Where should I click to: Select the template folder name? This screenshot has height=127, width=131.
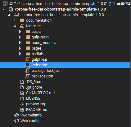[33, 26]
